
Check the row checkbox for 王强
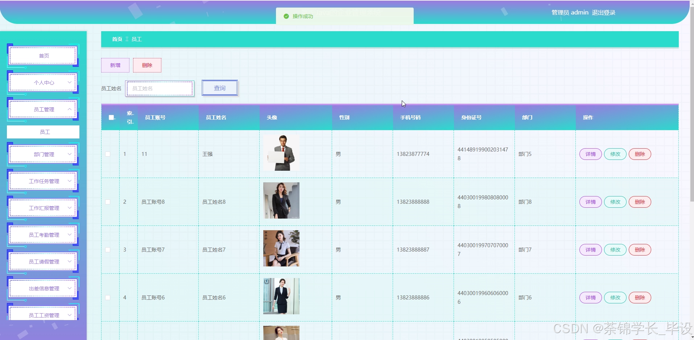108,154
